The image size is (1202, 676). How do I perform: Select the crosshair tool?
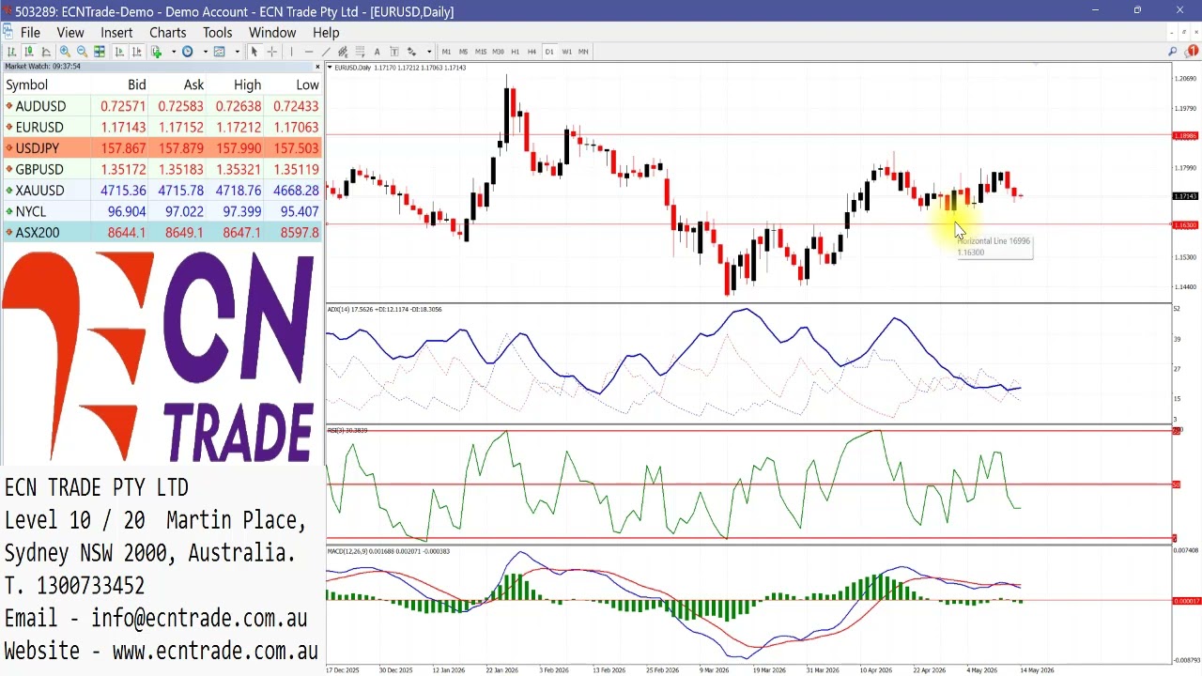[x=271, y=52]
